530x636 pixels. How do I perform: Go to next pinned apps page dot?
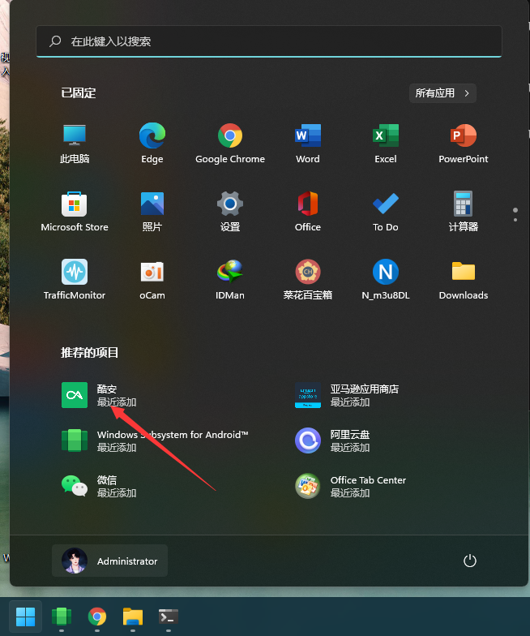coord(515,220)
